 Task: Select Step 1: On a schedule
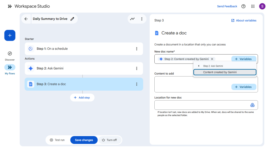coord(84,49)
